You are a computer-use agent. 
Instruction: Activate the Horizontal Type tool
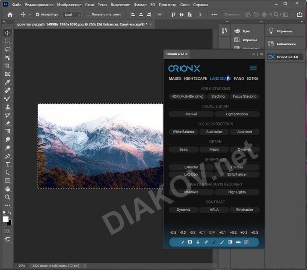(7, 164)
